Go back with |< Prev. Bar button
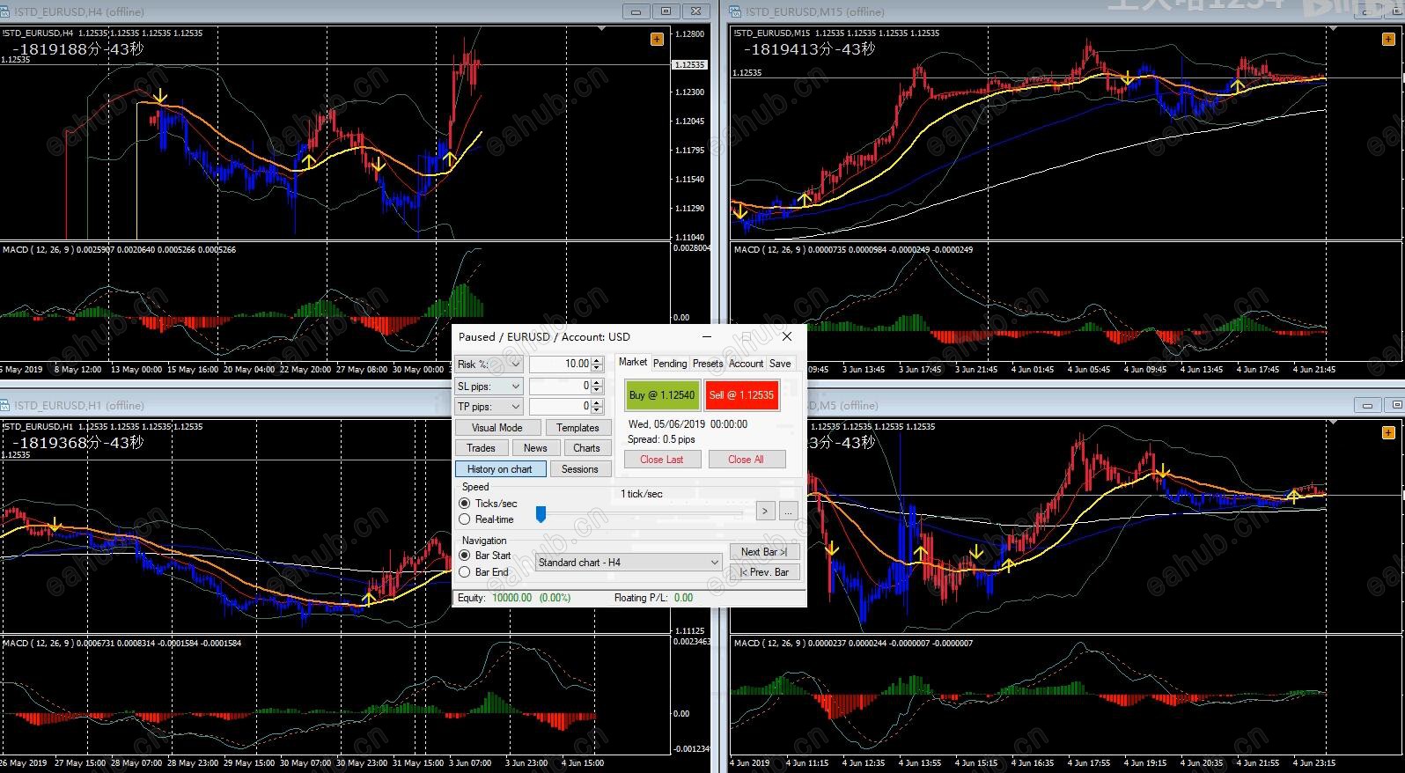Viewport: 1405px width, 773px height. (x=764, y=572)
